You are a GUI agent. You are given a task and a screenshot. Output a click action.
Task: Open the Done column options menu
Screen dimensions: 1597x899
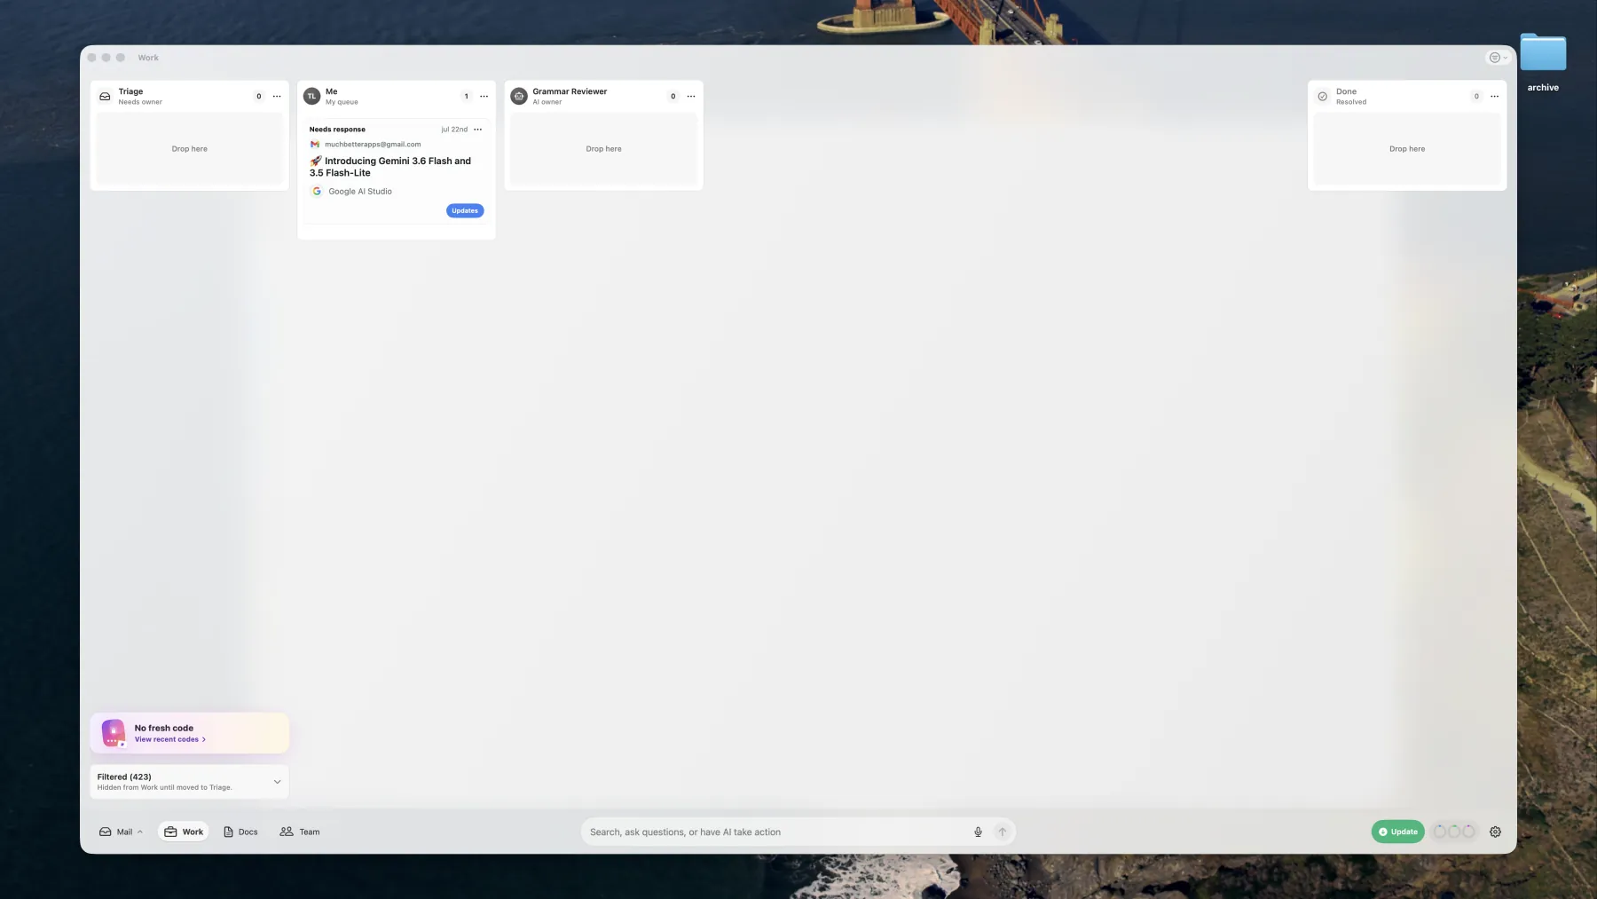pos(1495,97)
